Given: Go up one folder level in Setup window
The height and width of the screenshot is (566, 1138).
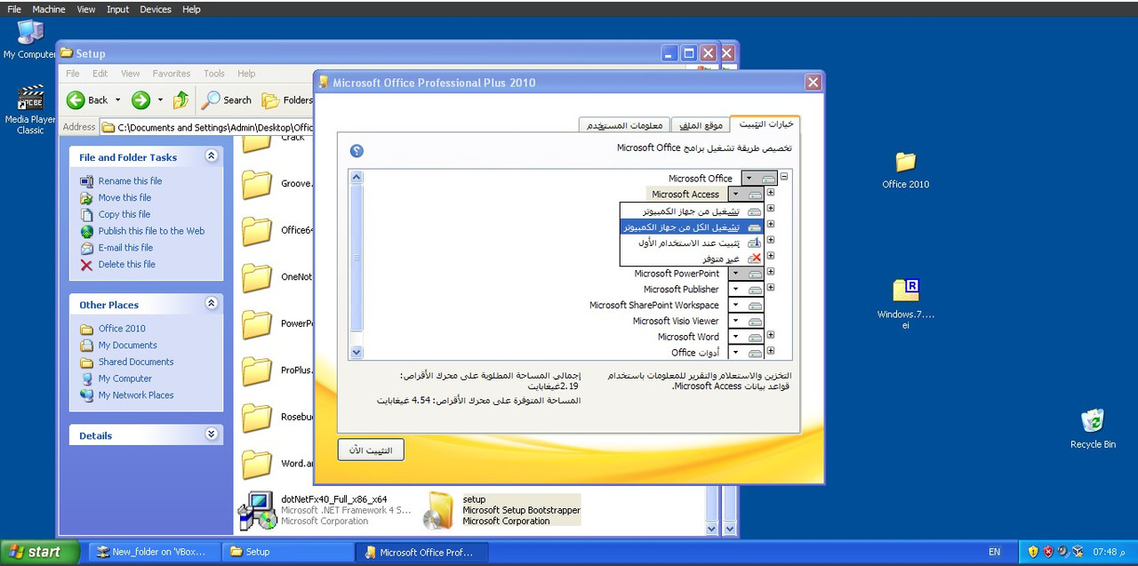Looking at the screenshot, I should (180, 100).
